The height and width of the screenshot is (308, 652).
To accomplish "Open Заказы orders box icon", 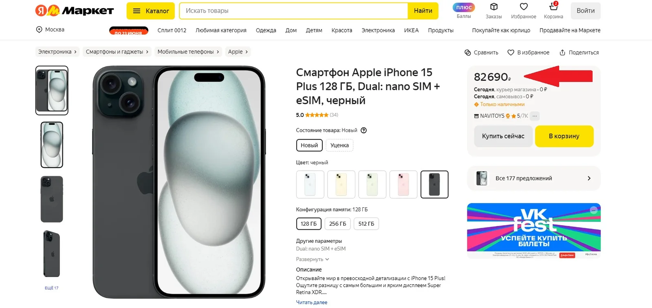I will 493,7.
